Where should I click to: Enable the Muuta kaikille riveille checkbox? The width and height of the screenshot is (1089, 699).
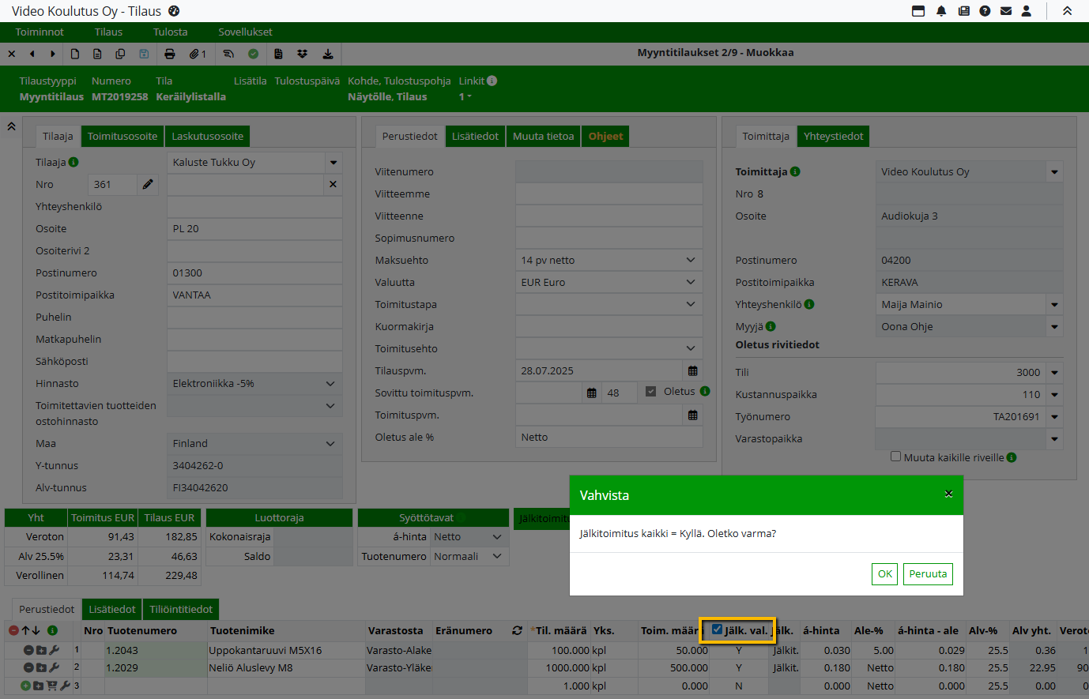click(895, 457)
